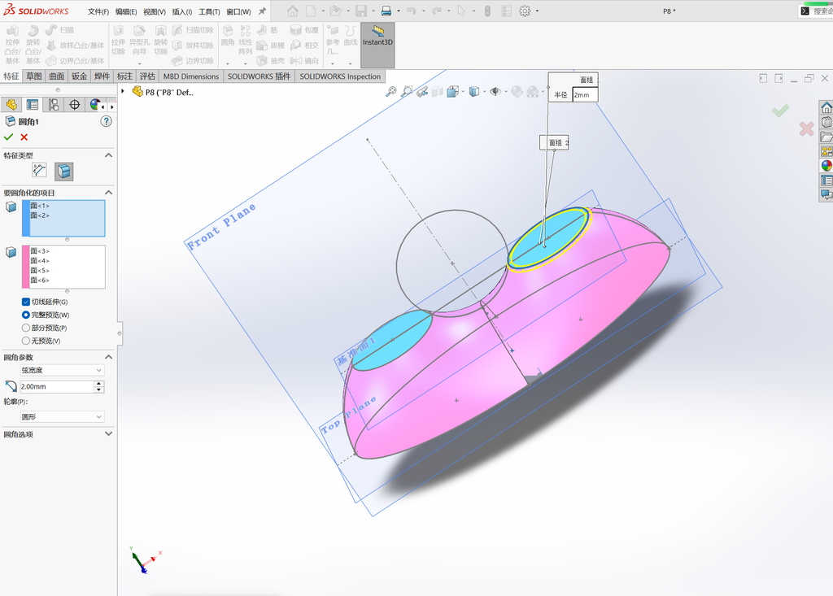Open the 圆形 profile dropdown

[x=62, y=417]
